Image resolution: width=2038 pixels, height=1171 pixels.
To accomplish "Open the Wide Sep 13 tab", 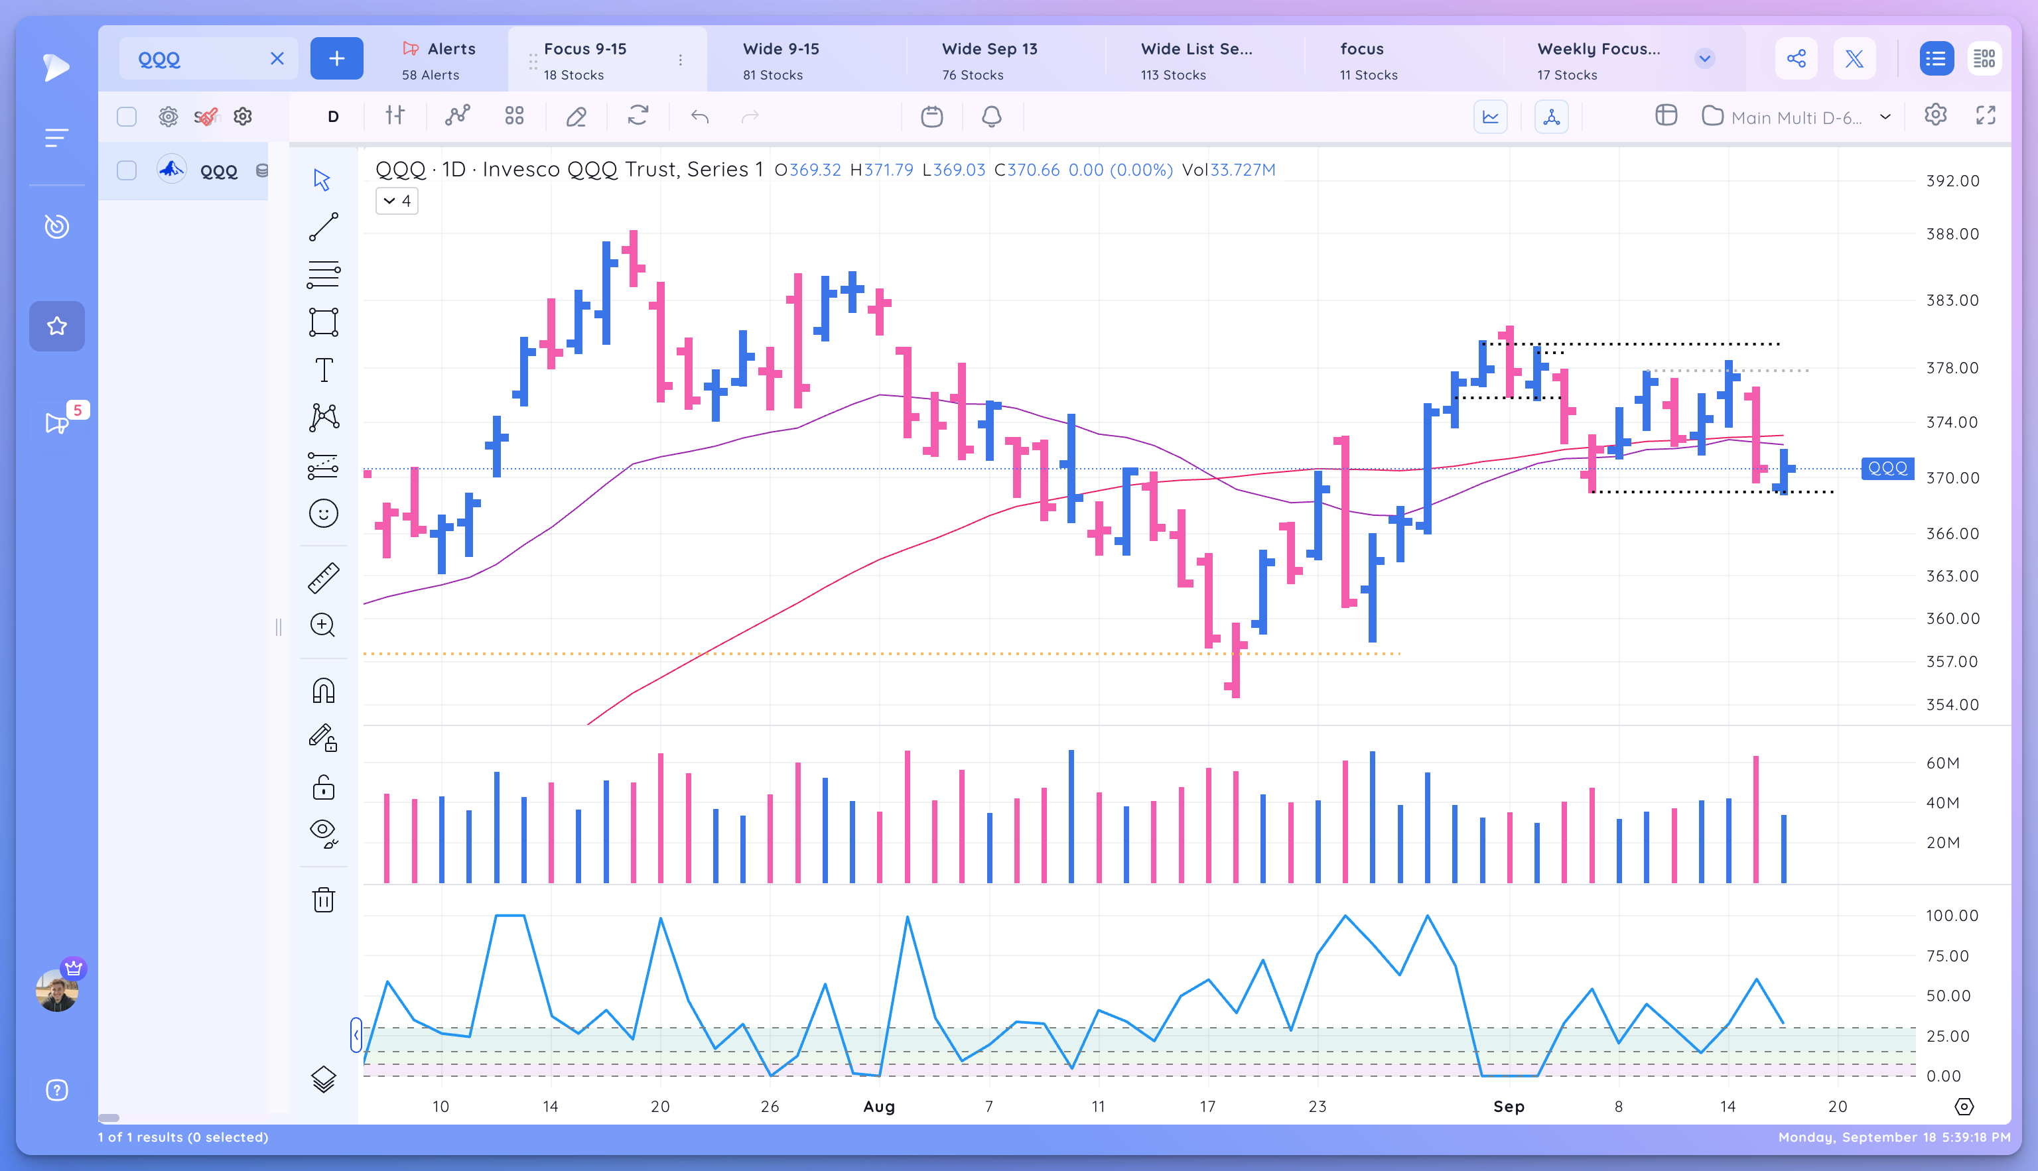I will [x=990, y=60].
